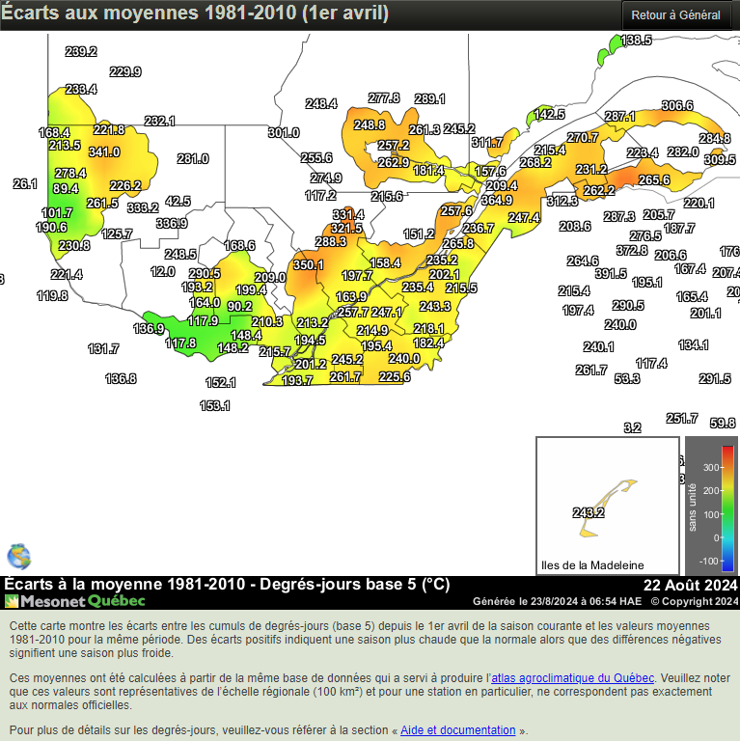Click the 243.2 value in the inset map
The width and height of the screenshot is (740, 741).
pyautogui.click(x=588, y=512)
